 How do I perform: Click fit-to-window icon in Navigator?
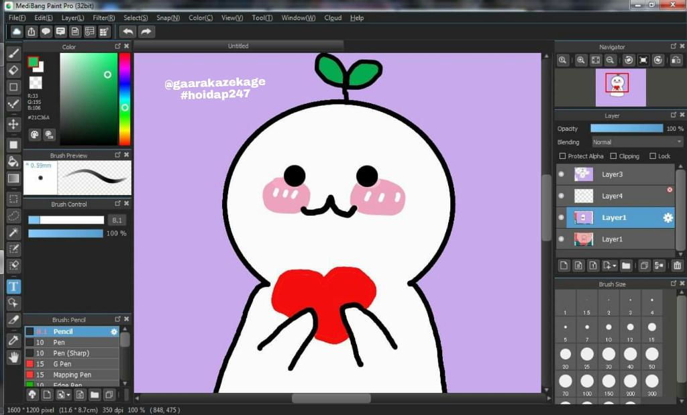596,60
